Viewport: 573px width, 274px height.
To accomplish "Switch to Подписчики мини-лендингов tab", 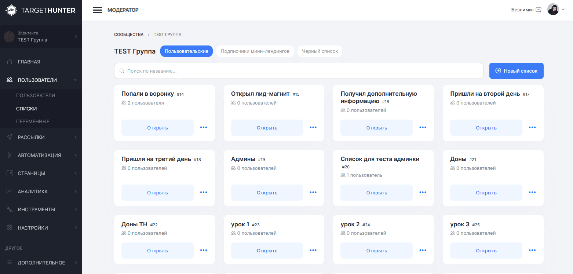I will (255, 51).
